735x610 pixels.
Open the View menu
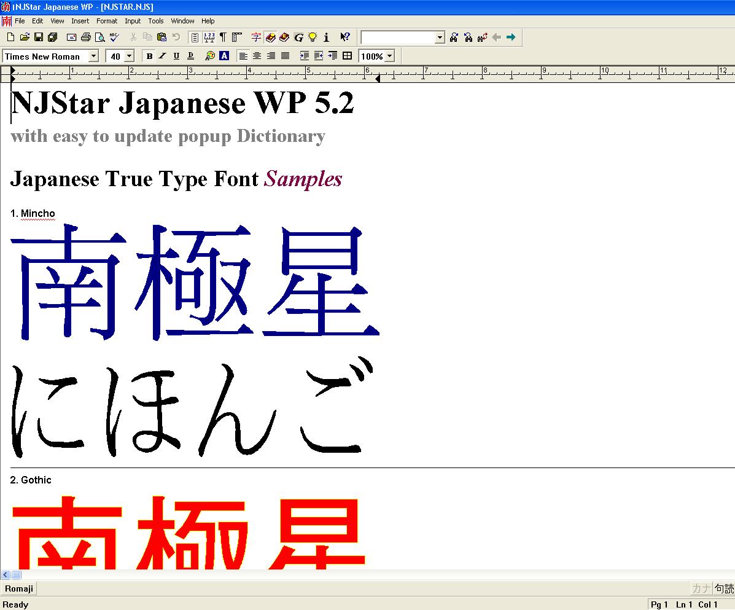coord(57,21)
